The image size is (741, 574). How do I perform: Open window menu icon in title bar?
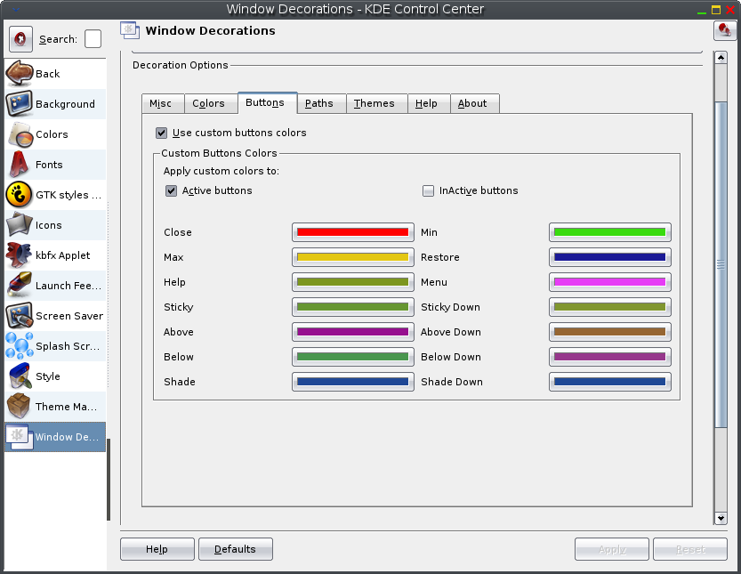pyautogui.click(x=17, y=9)
